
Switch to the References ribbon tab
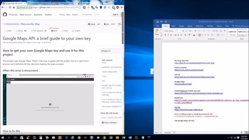[200, 26]
